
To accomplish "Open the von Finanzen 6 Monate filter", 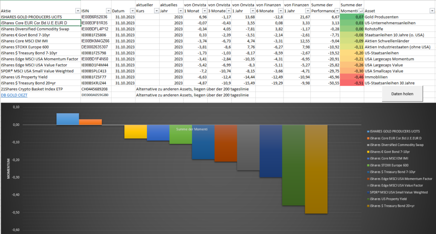I will (x=280, y=11).
